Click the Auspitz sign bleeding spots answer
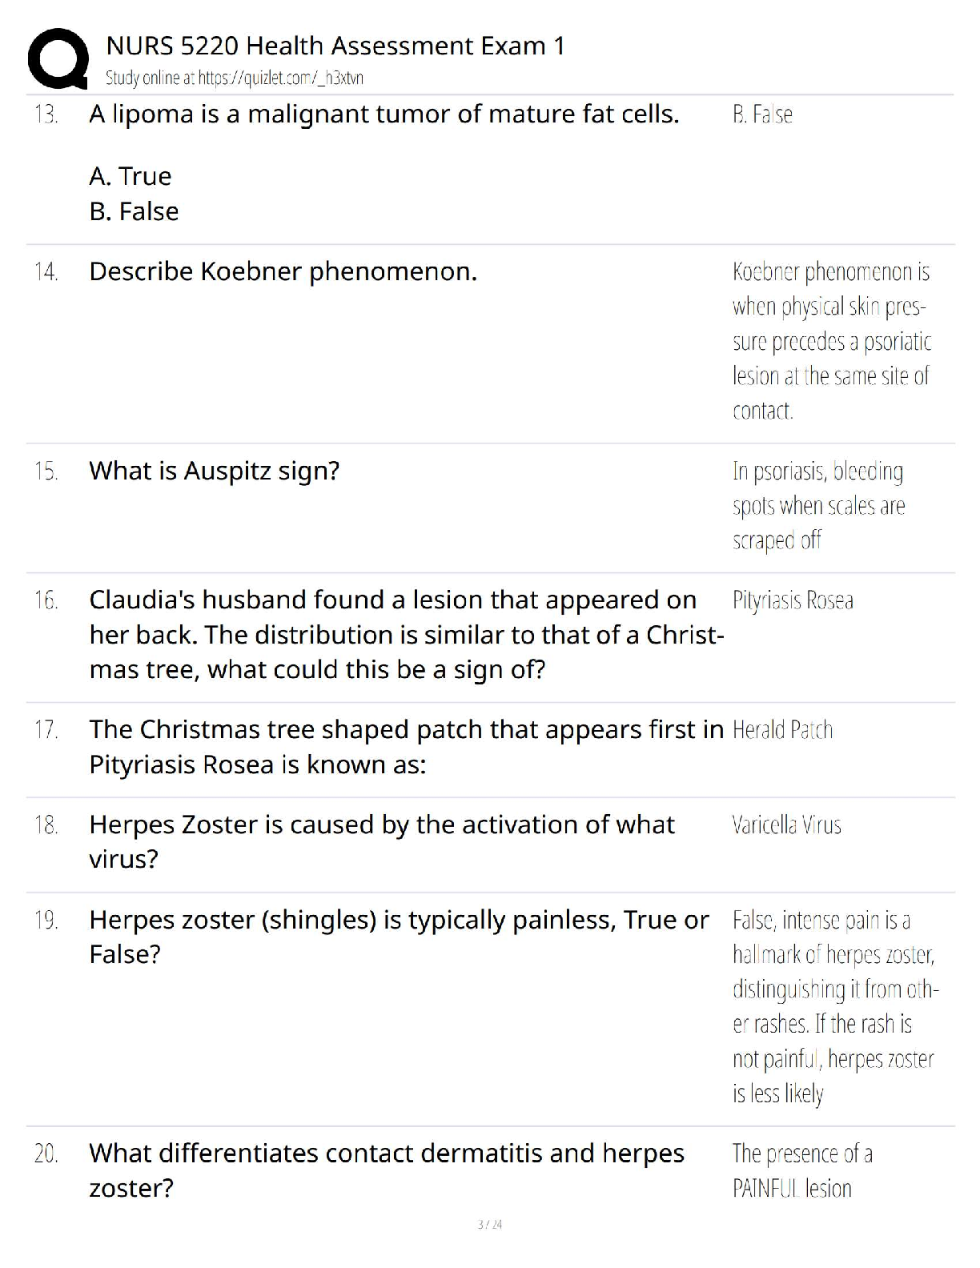This screenshot has width=980, height=1268. (x=817, y=505)
